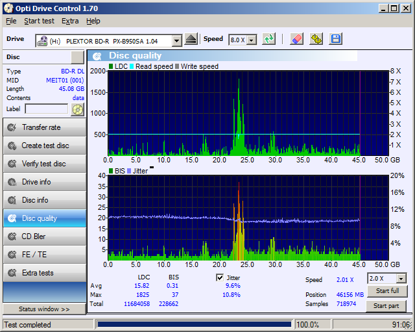
Task: Click the Start full button
Action: click(x=388, y=291)
